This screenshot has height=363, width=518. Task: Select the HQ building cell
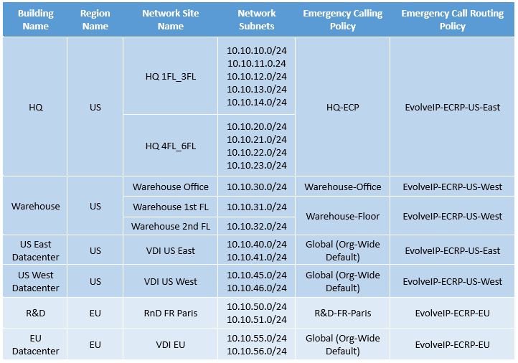(x=35, y=107)
